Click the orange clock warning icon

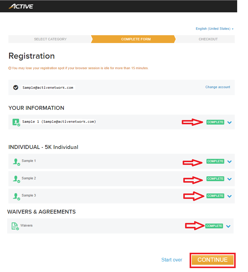(10, 68)
